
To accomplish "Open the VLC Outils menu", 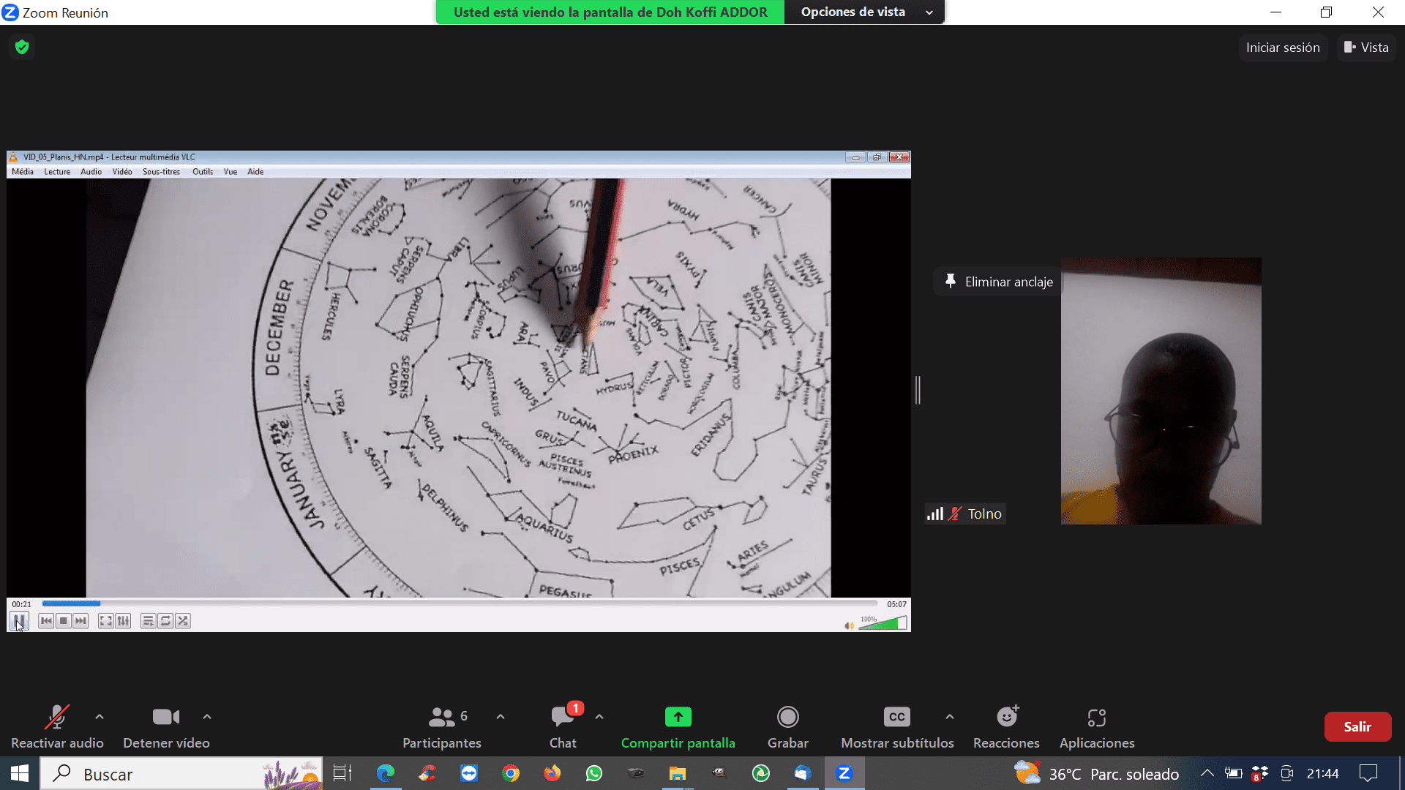I will pyautogui.click(x=203, y=172).
